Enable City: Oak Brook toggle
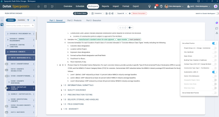219x117 pixels. point(214,52)
